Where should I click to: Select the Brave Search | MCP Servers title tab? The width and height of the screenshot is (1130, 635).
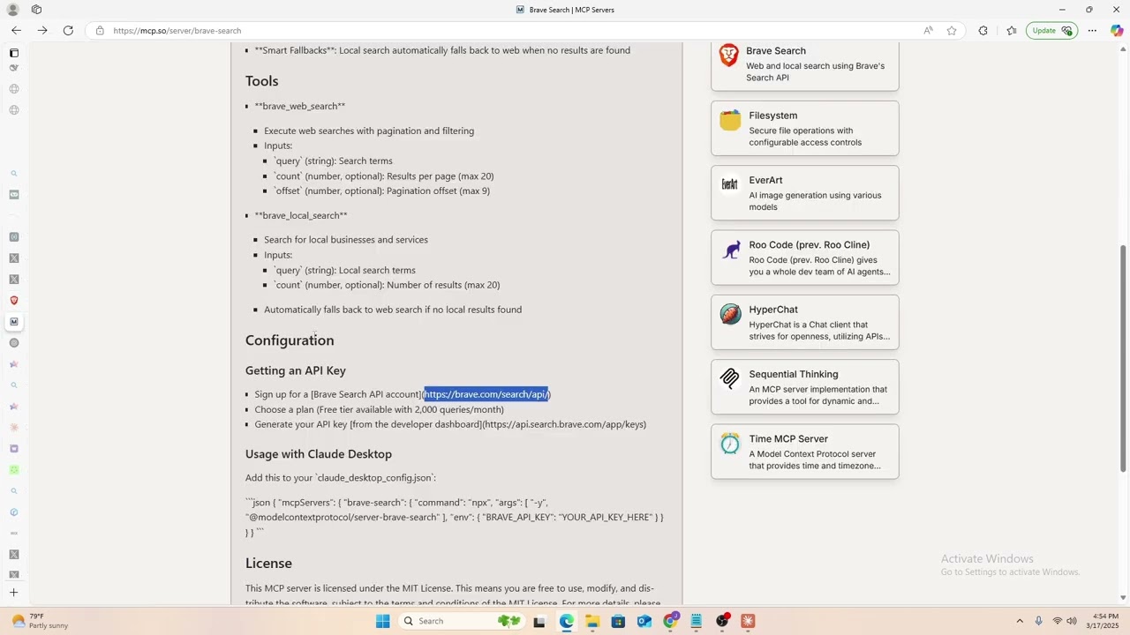tap(565, 10)
